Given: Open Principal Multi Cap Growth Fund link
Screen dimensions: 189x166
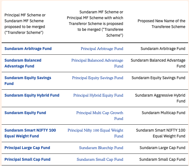Looking at the screenshot, I should [x=100, y=115].
